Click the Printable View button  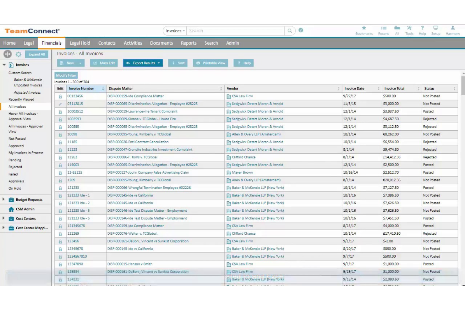(x=211, y=63)
